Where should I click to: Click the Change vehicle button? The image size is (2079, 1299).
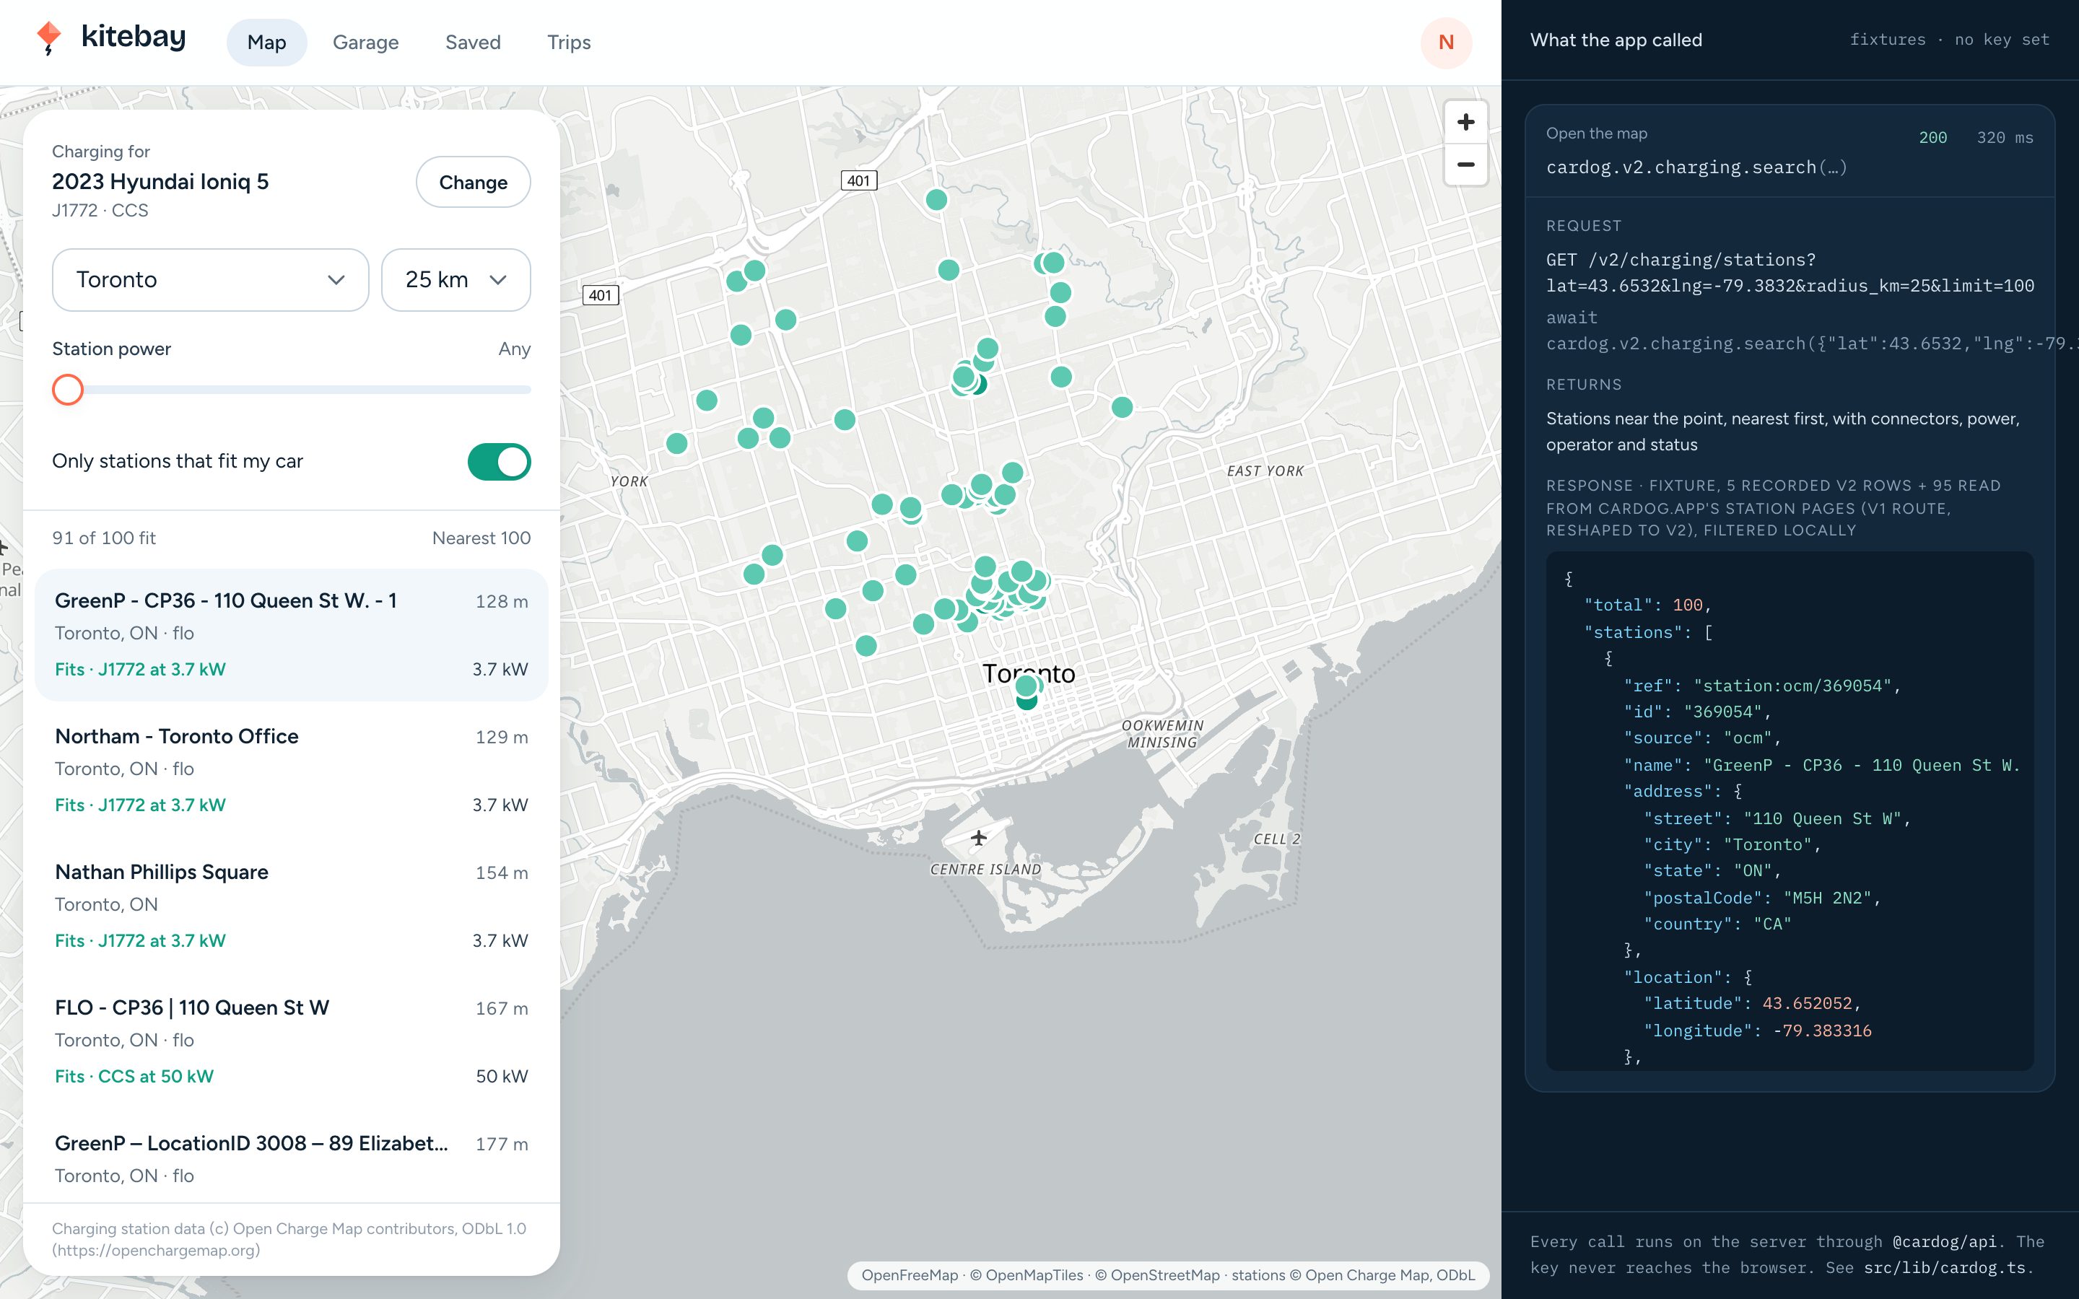[473, 182]
